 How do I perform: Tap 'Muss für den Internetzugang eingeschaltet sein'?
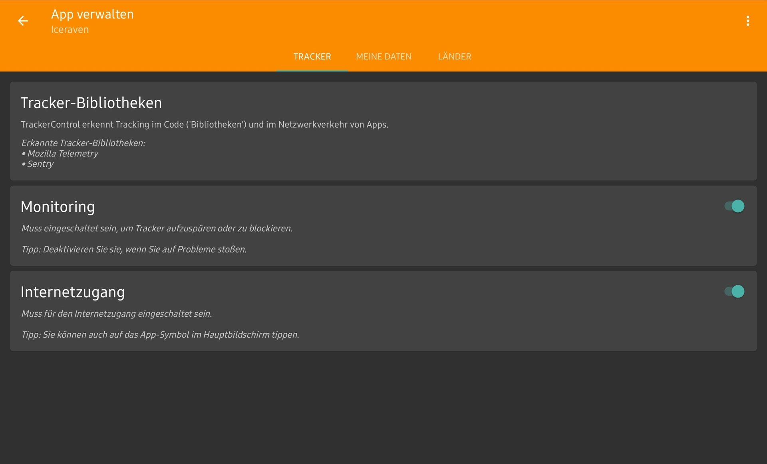tap(116, 314)
